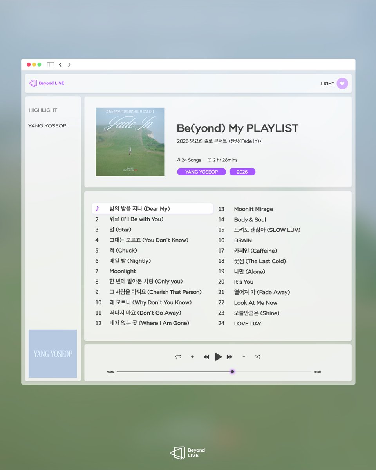Click the yellow minimize window dot
This screenshot has width=376, height=470.
click(34, 65)
